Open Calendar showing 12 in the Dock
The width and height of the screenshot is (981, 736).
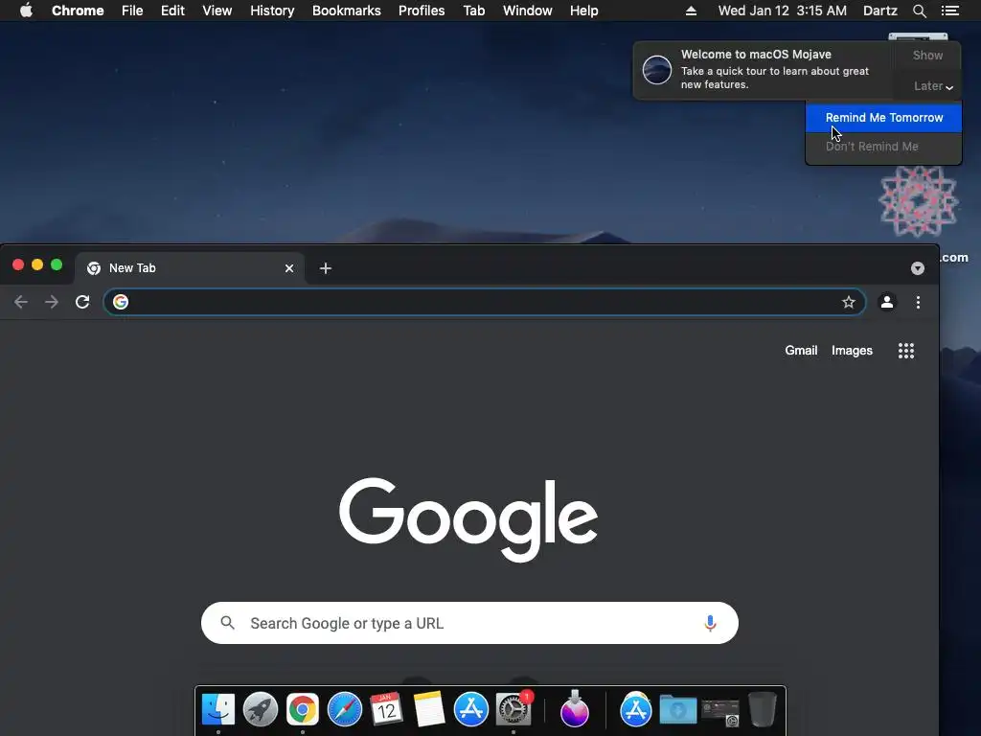387,709
